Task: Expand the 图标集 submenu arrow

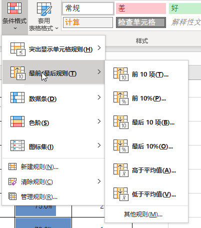Action: pyautogui.click(x=99, y=145)
